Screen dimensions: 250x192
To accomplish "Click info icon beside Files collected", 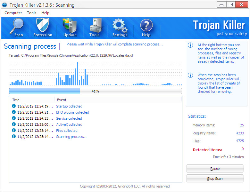I will 14,130.
